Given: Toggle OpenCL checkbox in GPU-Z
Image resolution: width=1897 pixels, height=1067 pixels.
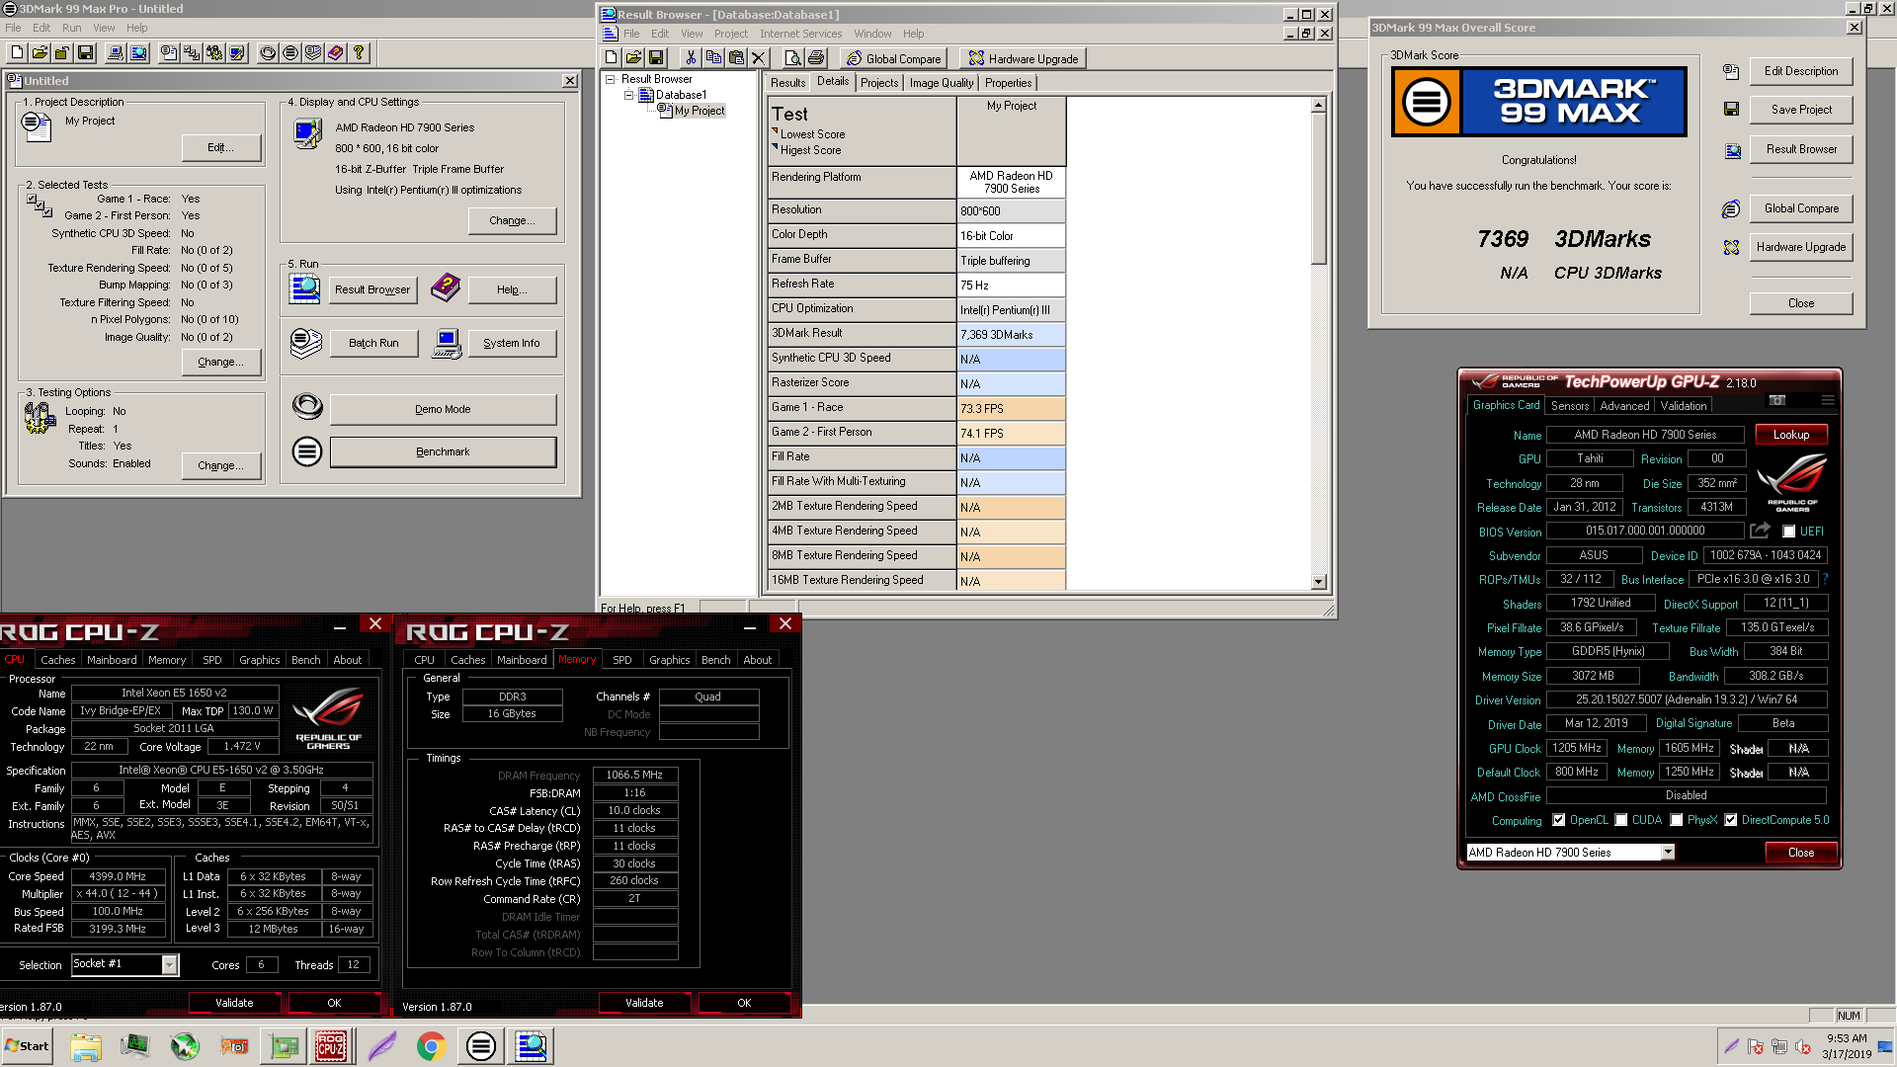Looking at the screenshot, I should (x=1558, y=820).
